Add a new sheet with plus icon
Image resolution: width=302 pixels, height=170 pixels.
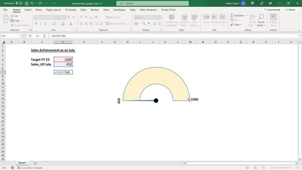point(35,163)
